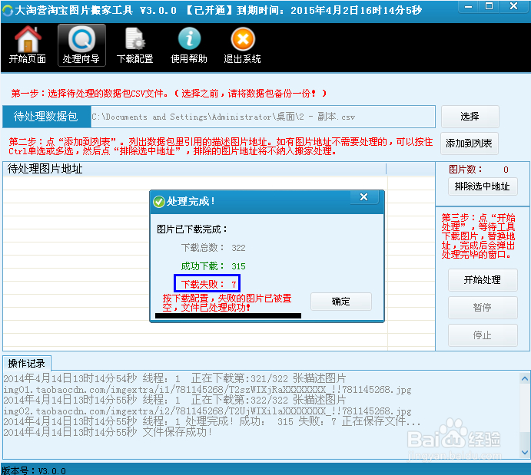
Task: Open the 下载配置 settings icon
Action: [134, 45]
